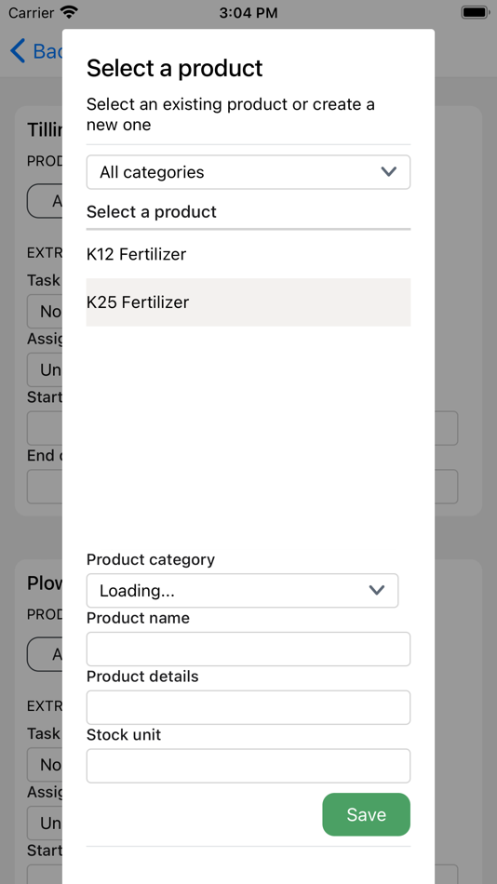Click into the Product details field
The width and height of the screenshot is (497, 884).
point(248,707)
